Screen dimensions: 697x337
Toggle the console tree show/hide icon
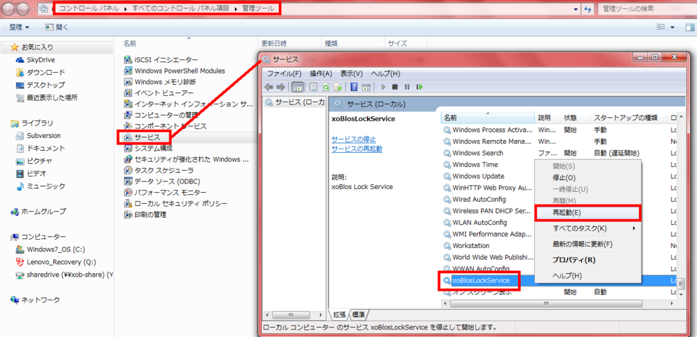[x=297, y=87]
